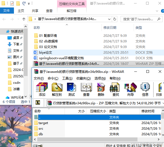164x147 pixels.
Task: Sort WinRAR list by 大小 column
Action: coord(81,111)
